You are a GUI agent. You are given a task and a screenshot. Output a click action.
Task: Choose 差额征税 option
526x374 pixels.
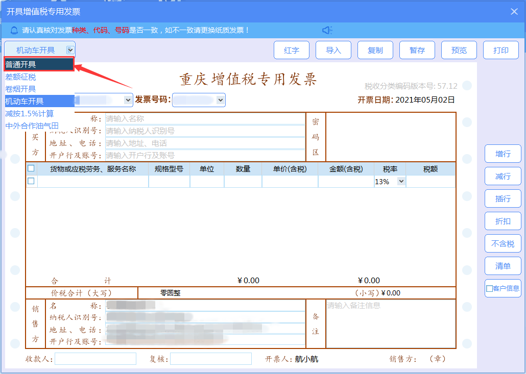21,77
